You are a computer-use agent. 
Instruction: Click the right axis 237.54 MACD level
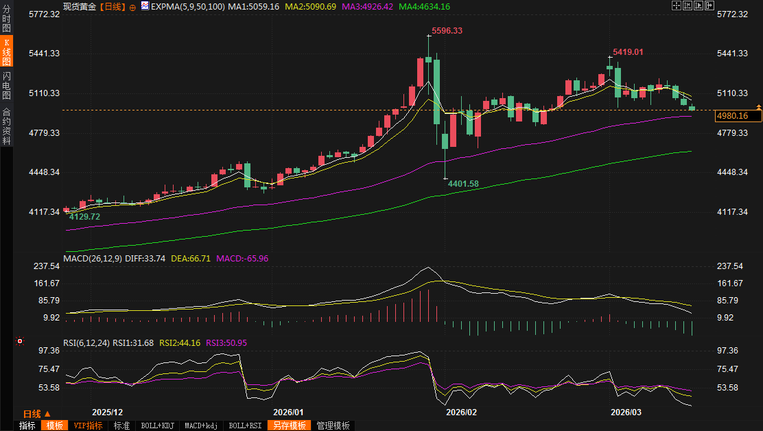[x=730, y=266]
